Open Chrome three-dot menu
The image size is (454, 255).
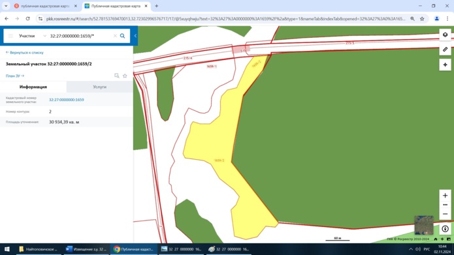click(x=447, y=19)
